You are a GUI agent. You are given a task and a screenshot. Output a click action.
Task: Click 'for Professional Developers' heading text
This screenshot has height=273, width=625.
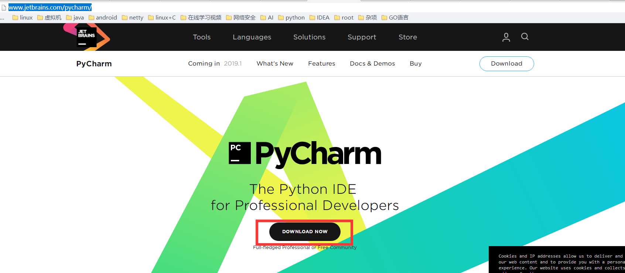click(x=305, y=205)
